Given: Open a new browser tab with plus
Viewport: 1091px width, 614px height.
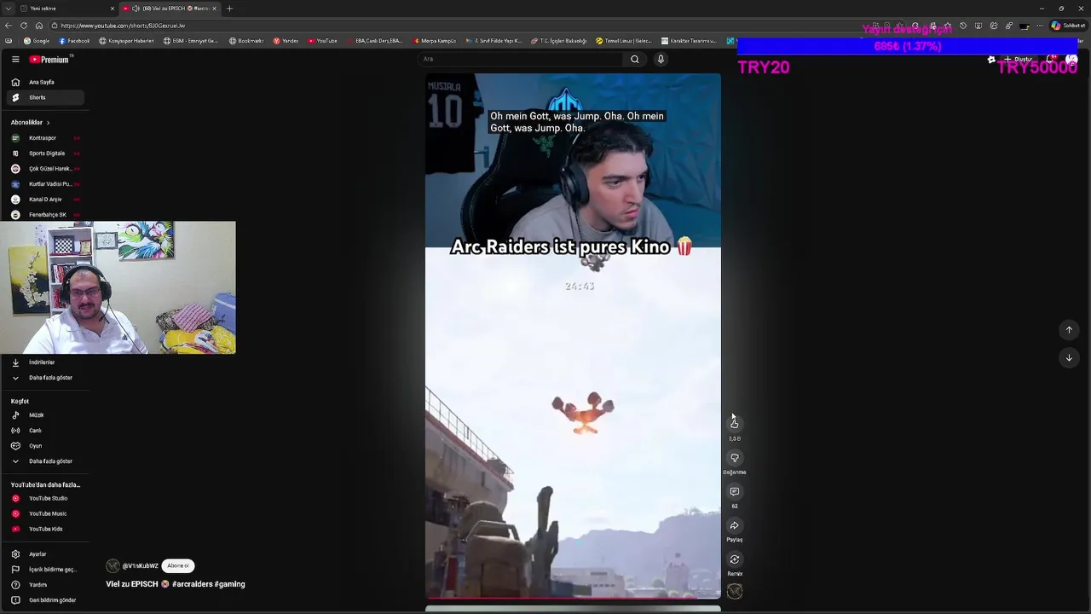Looking at the screenshot, I should pos(229,9).
